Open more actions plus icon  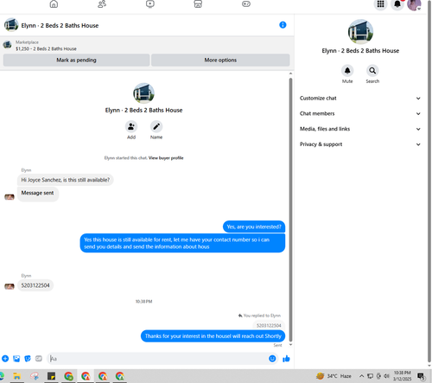[x=5, y=359]
